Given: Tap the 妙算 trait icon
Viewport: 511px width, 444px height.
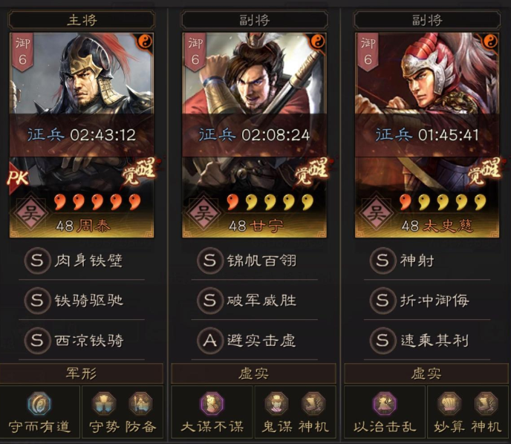Looking at the screenshot, I should click(x=449, y=404).
